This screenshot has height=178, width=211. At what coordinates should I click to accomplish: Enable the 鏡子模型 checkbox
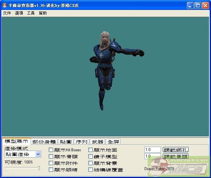tap(91, 157)
